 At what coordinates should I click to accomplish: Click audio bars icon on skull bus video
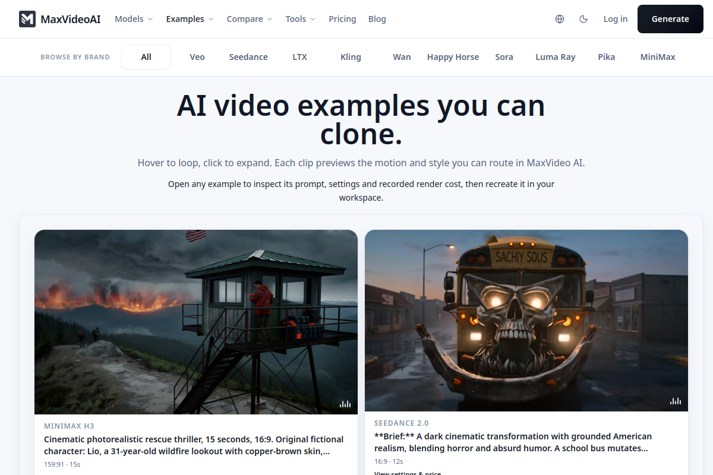click(x=676, y=401)
